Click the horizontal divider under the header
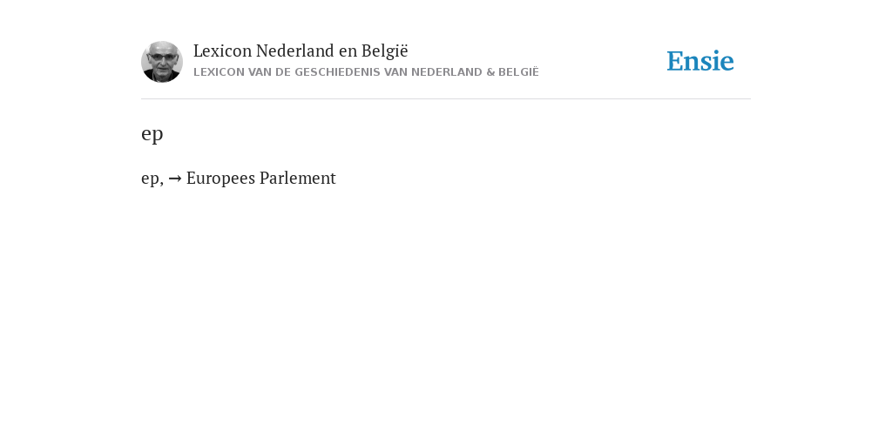This screenshot has width=892, height=446. (x=446, y=99)
